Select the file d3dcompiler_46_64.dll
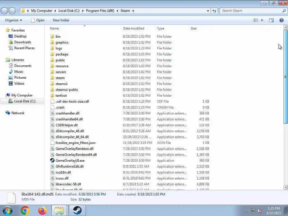 point(72,137)
